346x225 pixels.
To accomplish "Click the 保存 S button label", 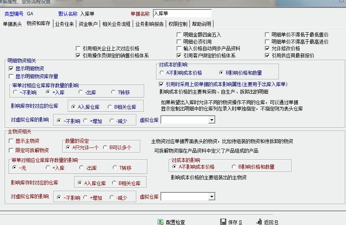I will 235,222.
